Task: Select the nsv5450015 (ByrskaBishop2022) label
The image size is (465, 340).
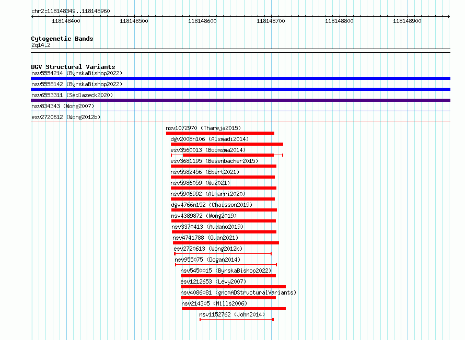Action: 226,271
